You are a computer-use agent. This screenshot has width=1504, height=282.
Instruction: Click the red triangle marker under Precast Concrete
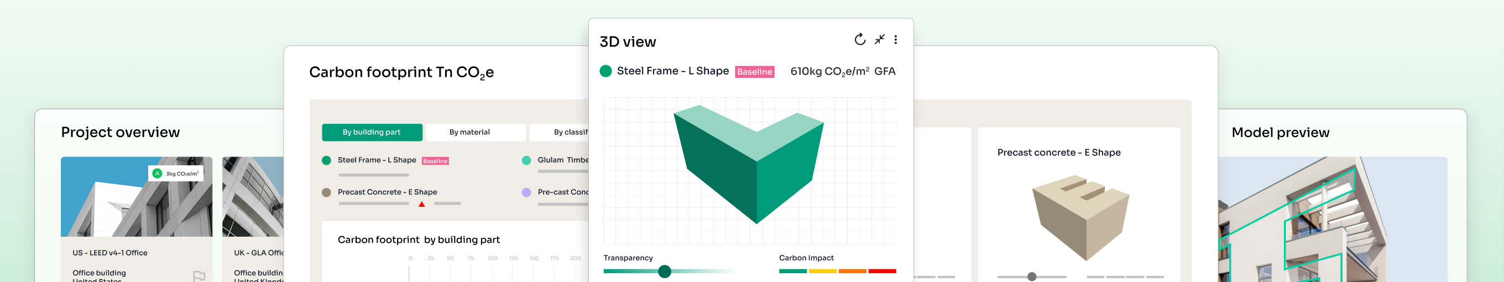coord(421,205)
